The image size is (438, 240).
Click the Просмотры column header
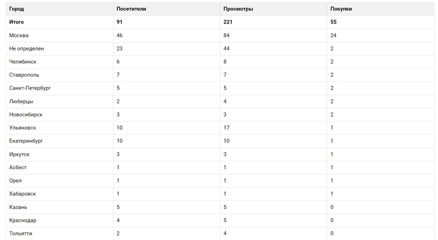click(238, 9)
